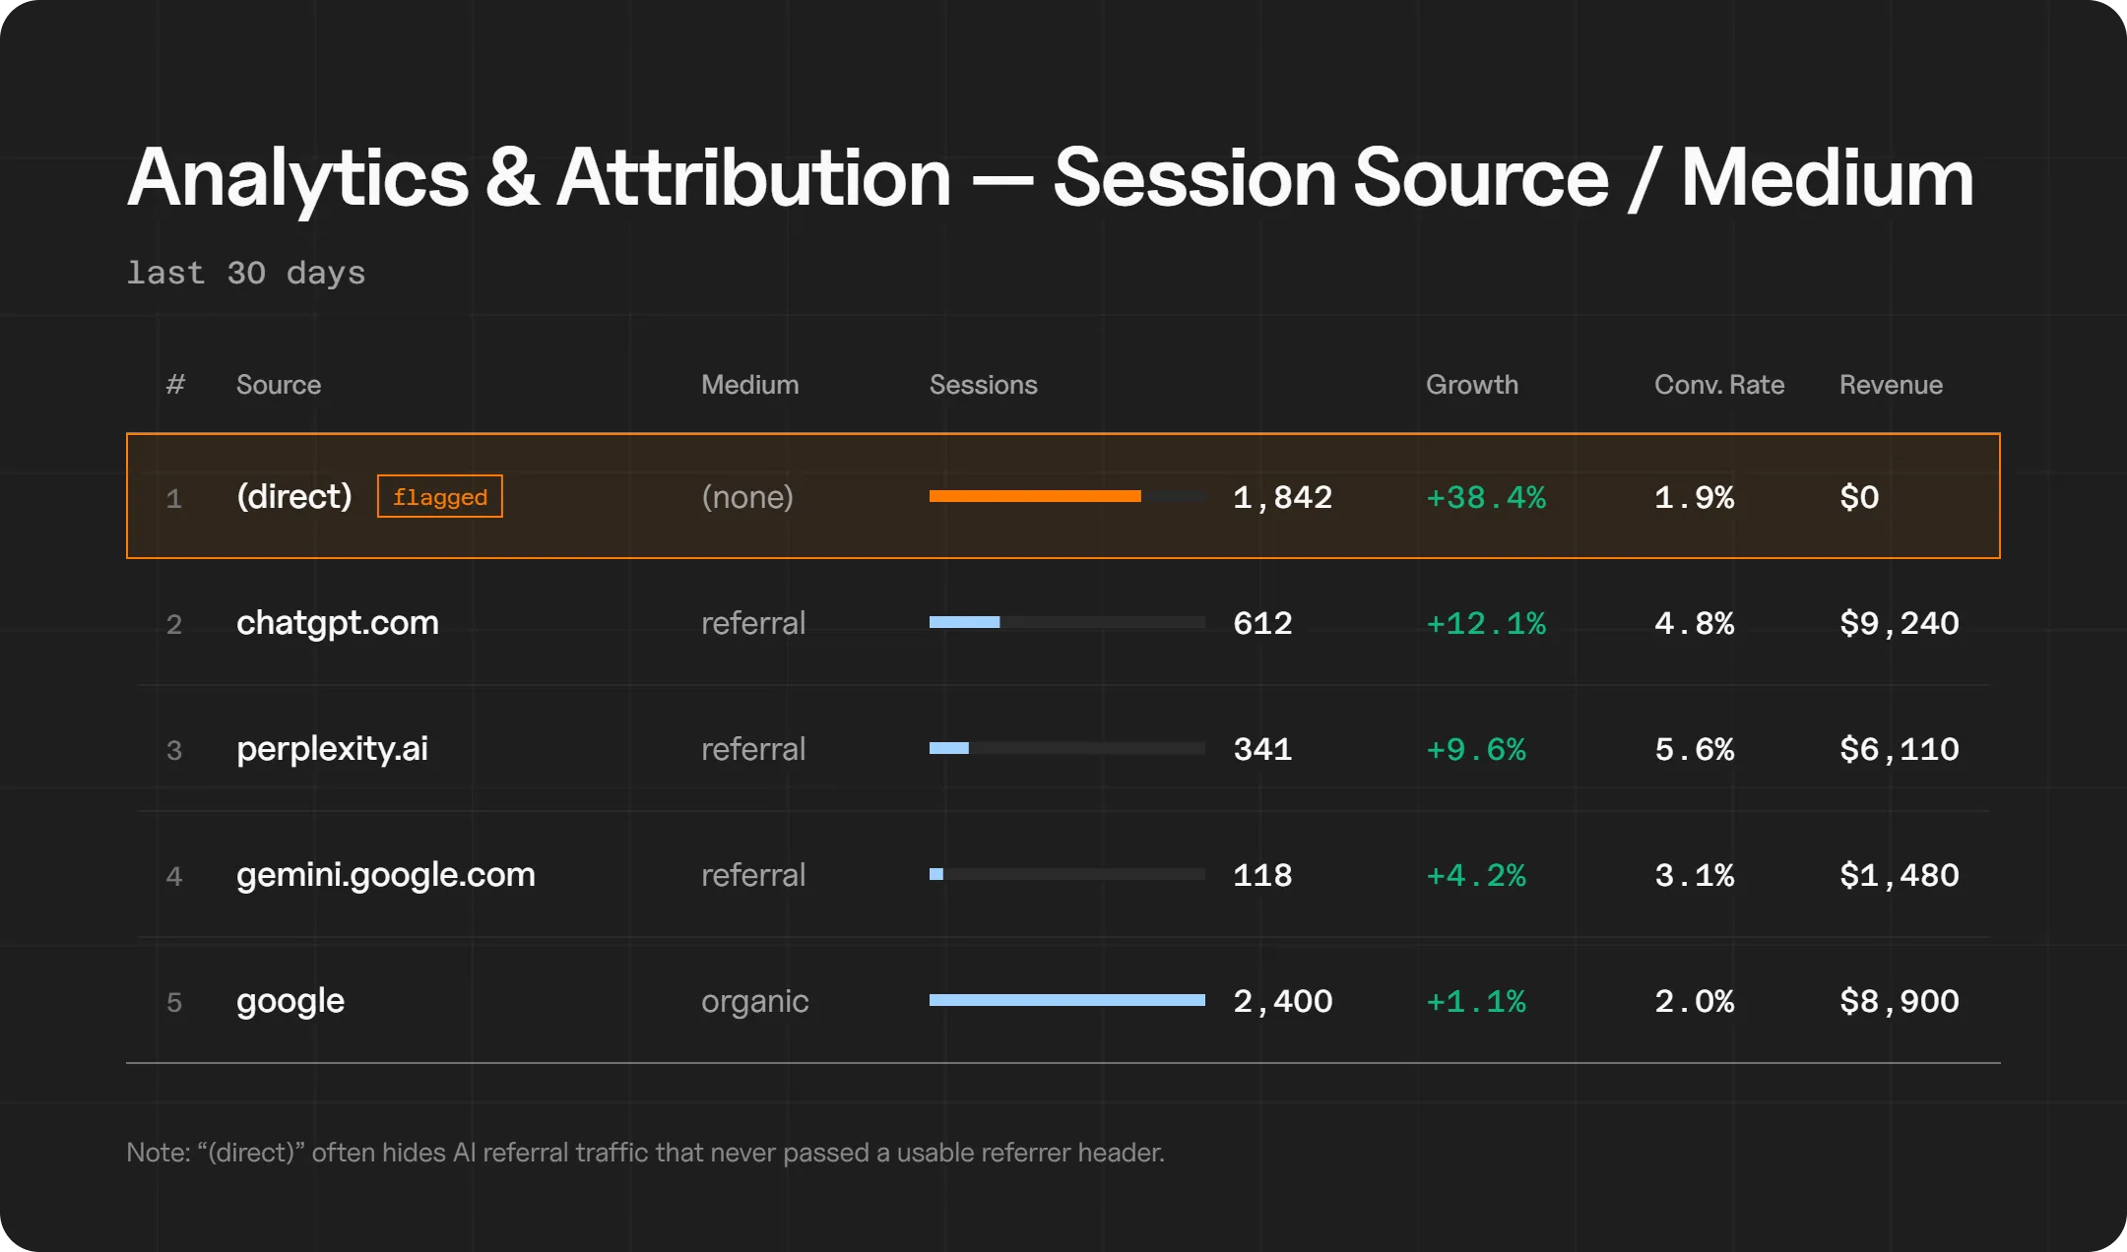The image size is (2127, 1252).
Task: Click the referral medium for gemini.google.com
Action: click(x=753, y=875)
